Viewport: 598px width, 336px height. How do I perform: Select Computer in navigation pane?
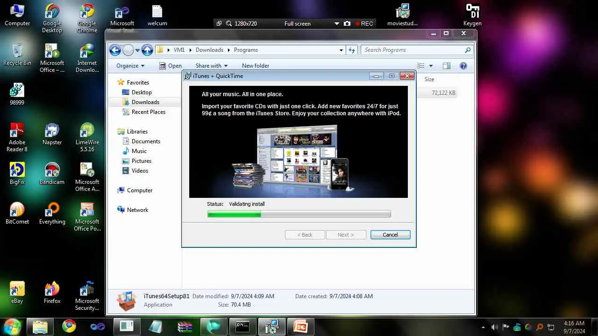(135, 190)
